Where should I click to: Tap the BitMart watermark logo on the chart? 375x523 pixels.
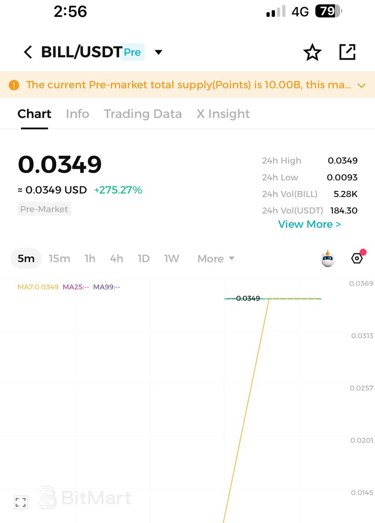[x=84, y=498]
